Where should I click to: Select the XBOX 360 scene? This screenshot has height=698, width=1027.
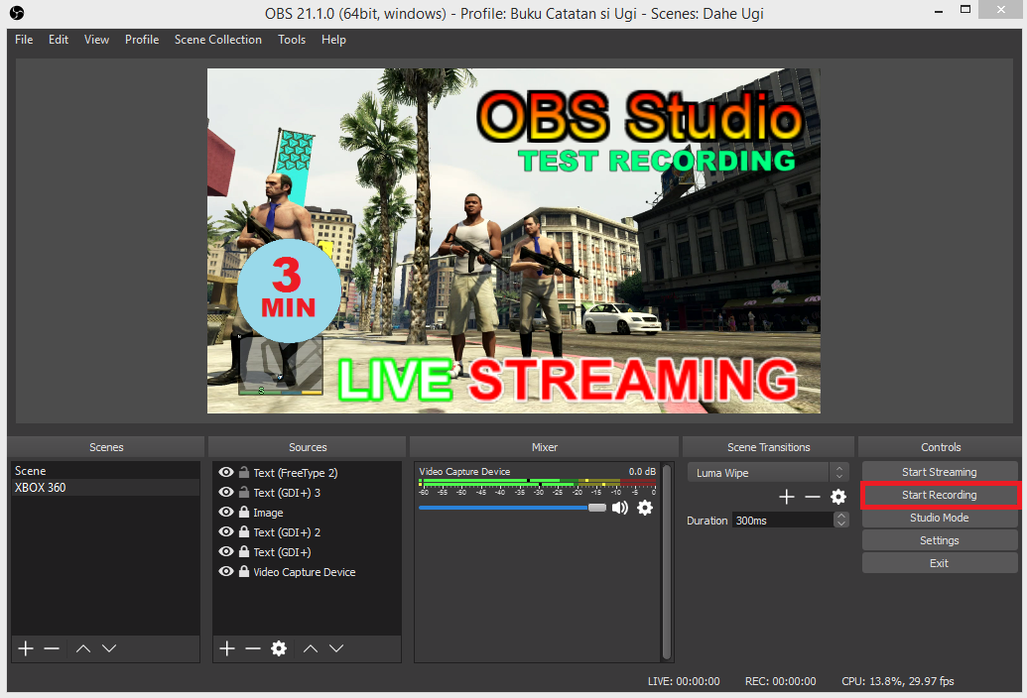[105, 488]
